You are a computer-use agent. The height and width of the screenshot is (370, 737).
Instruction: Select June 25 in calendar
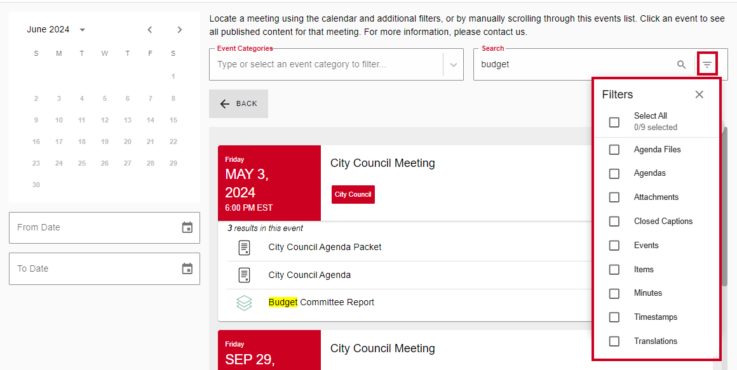(x=82, y=163)
